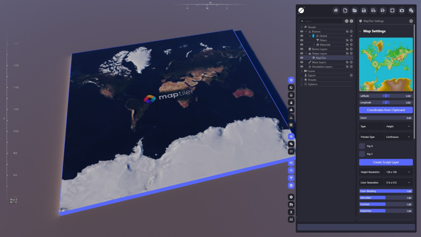Click Coordinates from Clipboard button

(x=386, y=110)
